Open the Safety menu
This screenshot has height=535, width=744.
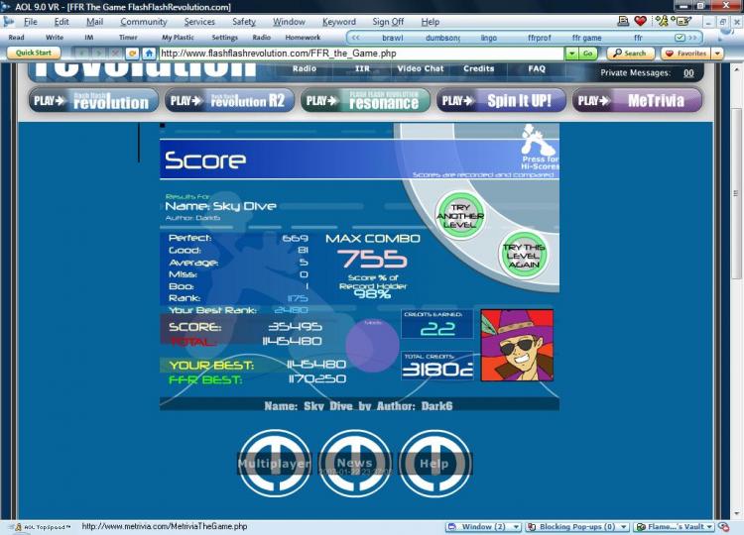tap(244, 22)
